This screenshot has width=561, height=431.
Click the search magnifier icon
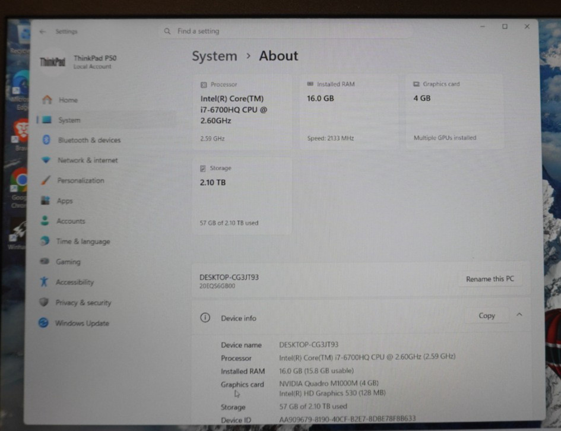point(167,31)
